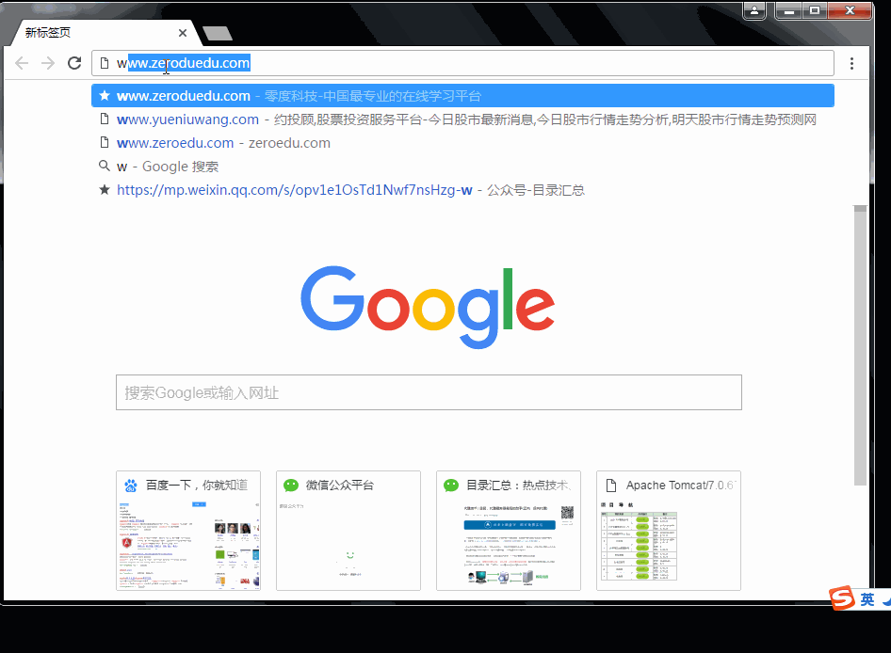Toggle the 英 input language indicator

867,599
